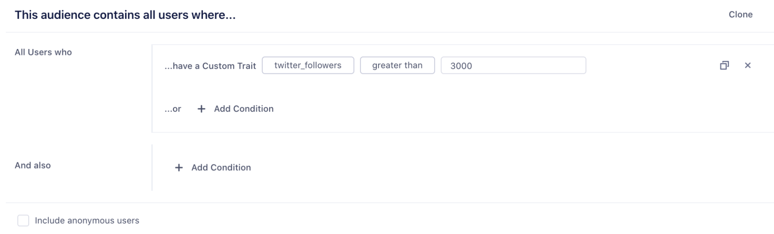Remove the twitter_followers condition with X

748,65
